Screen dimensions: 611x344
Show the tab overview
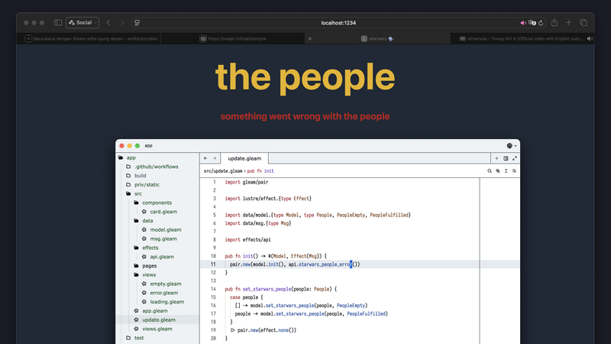pos(584,23)
